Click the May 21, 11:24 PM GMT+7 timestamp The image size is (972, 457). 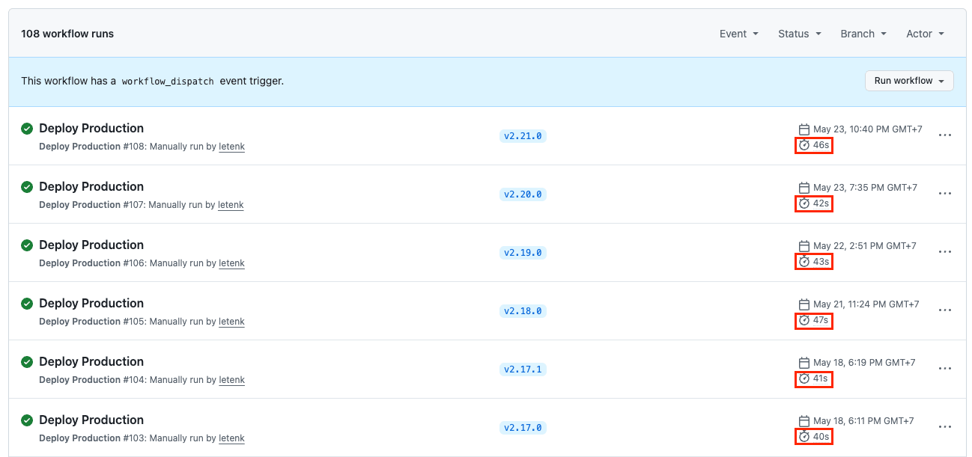click(x=866, y=304)
